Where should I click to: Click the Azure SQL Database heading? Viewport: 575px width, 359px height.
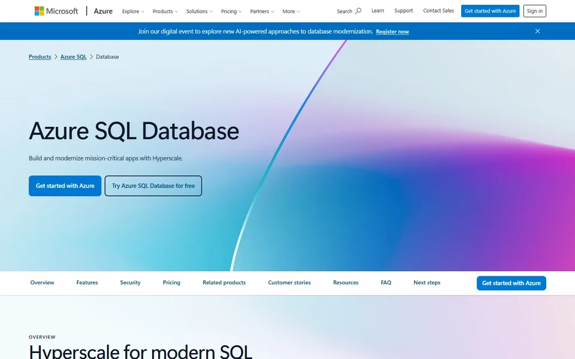pyautogui.click(x=134, y=131)
